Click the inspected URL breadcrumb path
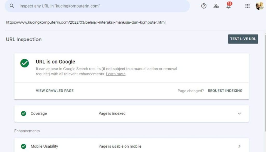 coord(86,23)
